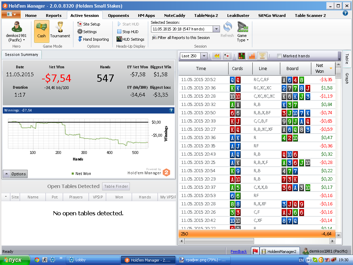
Task: Open the Game Type filter dropdown
Action: 242,32
